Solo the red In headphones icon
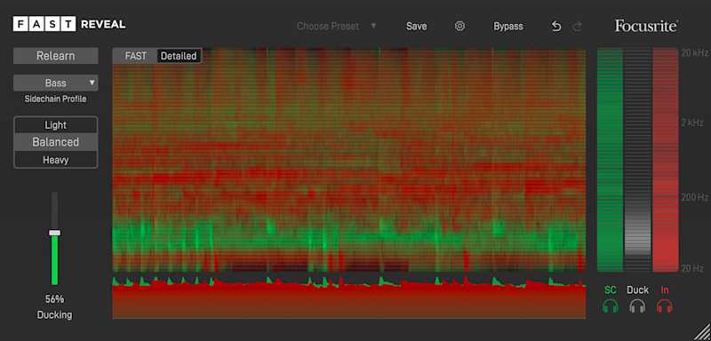 point(664,306)
